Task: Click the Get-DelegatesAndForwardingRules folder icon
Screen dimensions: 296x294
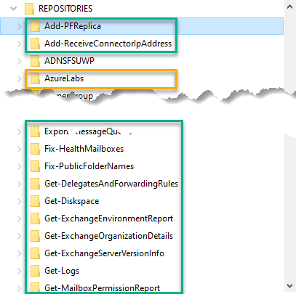Action: tap(35, 184)
